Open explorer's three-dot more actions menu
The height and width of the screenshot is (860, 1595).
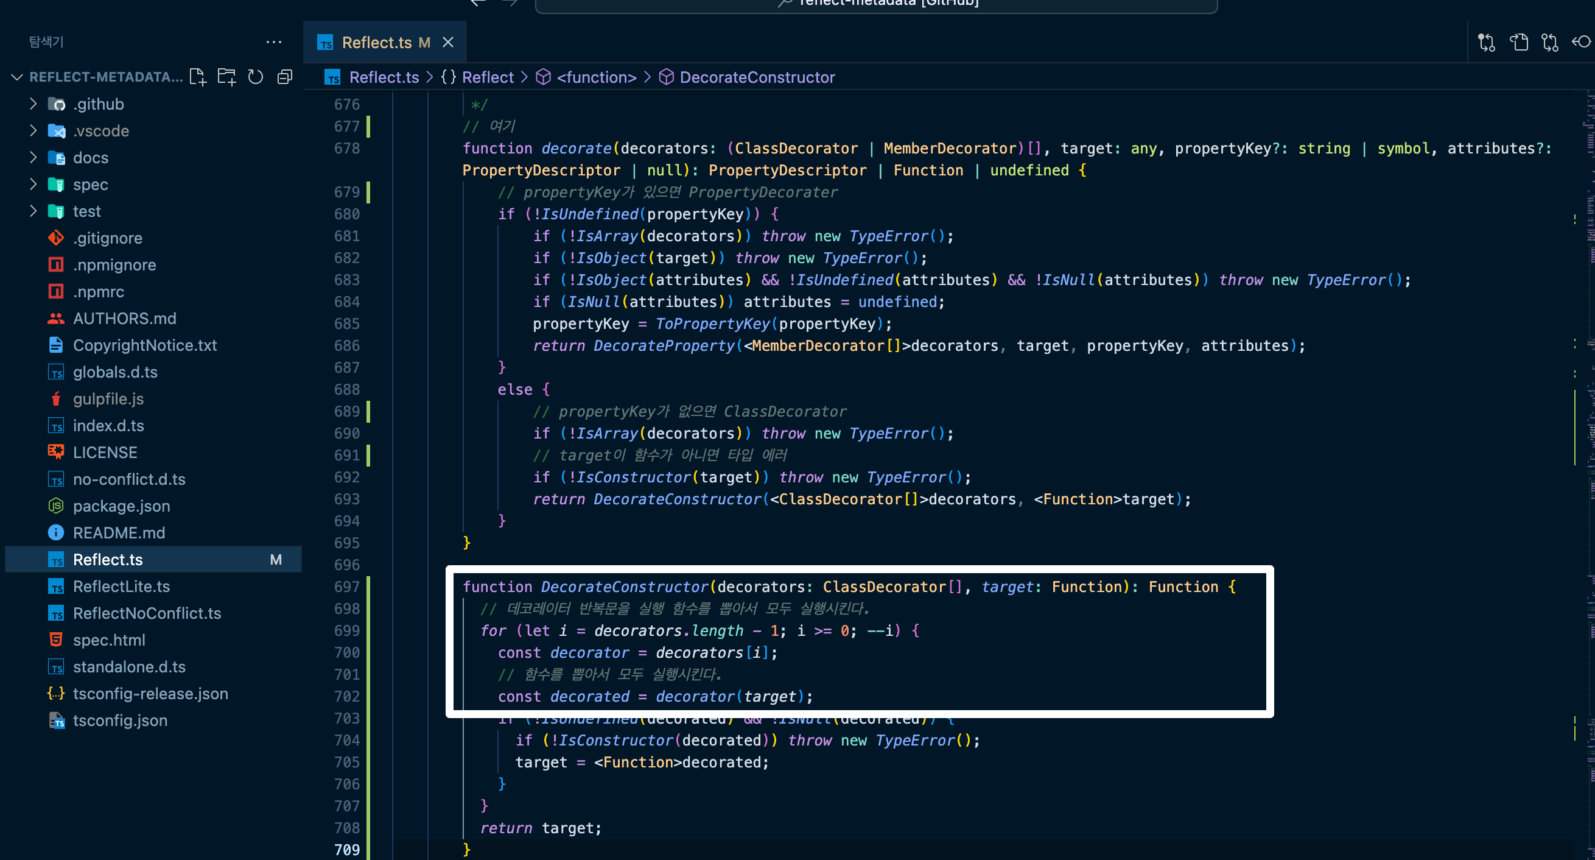pos(274,42)
